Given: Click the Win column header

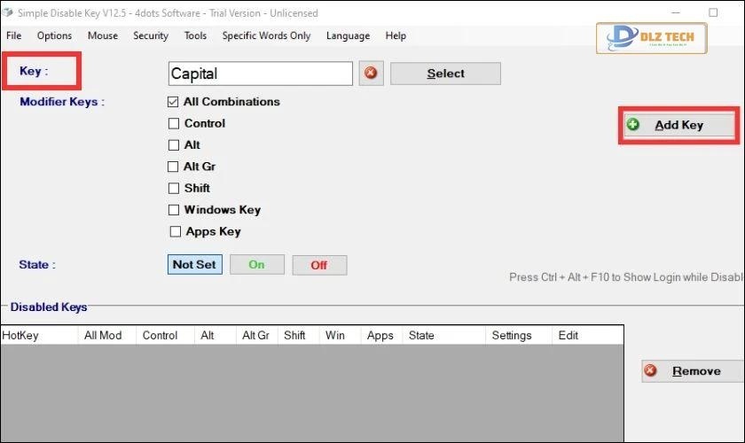Looking at the screenshot, I should [340, 335].
